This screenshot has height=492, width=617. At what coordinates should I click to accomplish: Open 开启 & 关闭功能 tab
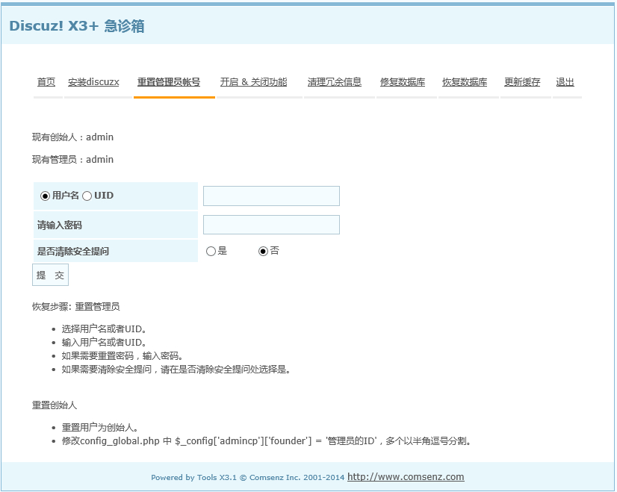pos(253,82)
